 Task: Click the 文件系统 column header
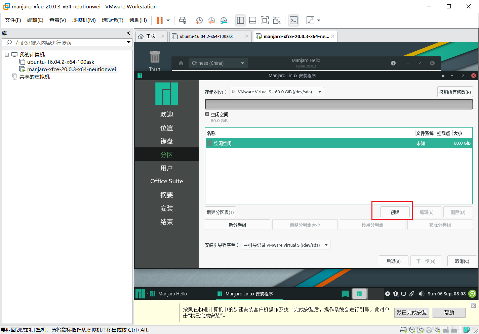point(425,133)
